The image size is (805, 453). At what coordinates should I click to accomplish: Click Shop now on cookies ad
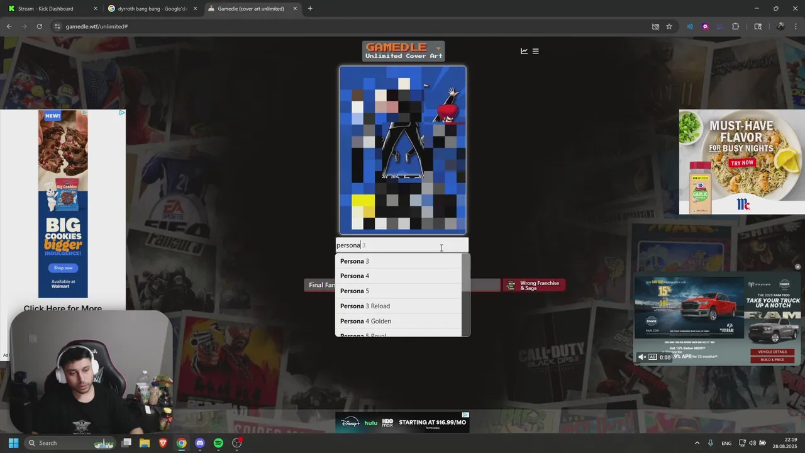[63, 268]
